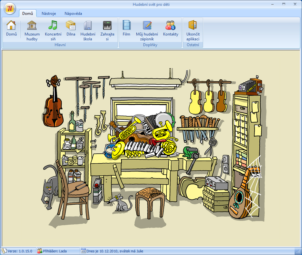Click the bottle on top of shelf
This screenshot has height=255, width=302.
[x=72, y=122]
